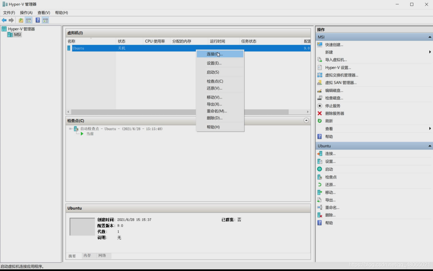
Task: Click the blue Help toolbar icon
Action: [x=38, y=20]
